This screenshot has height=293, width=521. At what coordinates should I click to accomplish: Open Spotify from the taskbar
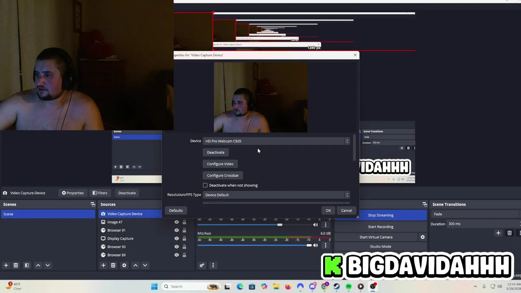349,286
